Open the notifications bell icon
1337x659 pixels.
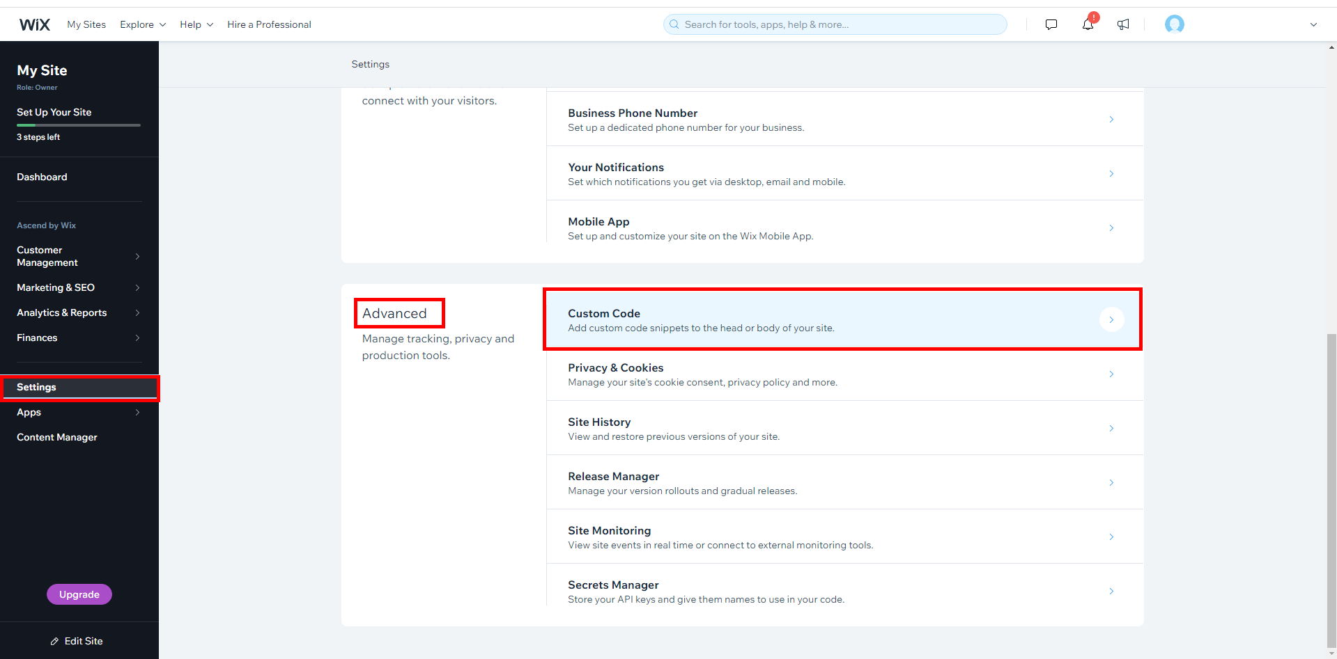pyautogui.click(x=1088, y=24)
